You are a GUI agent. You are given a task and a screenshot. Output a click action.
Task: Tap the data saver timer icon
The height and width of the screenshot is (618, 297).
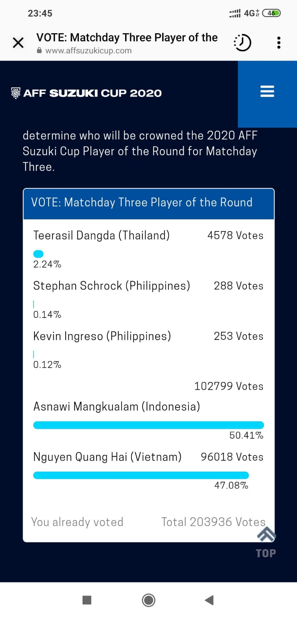(243, 42)
